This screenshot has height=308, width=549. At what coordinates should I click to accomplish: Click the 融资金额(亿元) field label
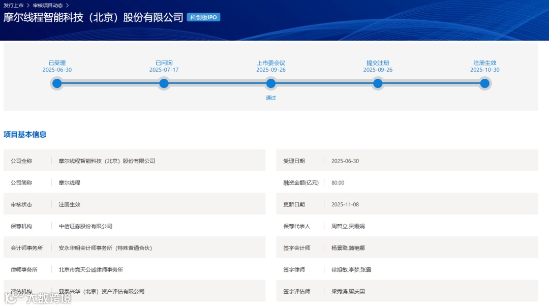pos(301,182)
